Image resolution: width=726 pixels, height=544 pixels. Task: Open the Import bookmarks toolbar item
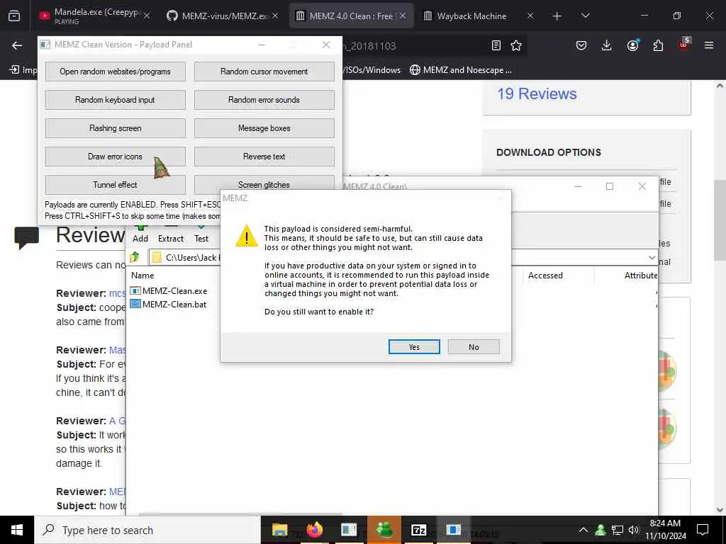pos(23,70)
